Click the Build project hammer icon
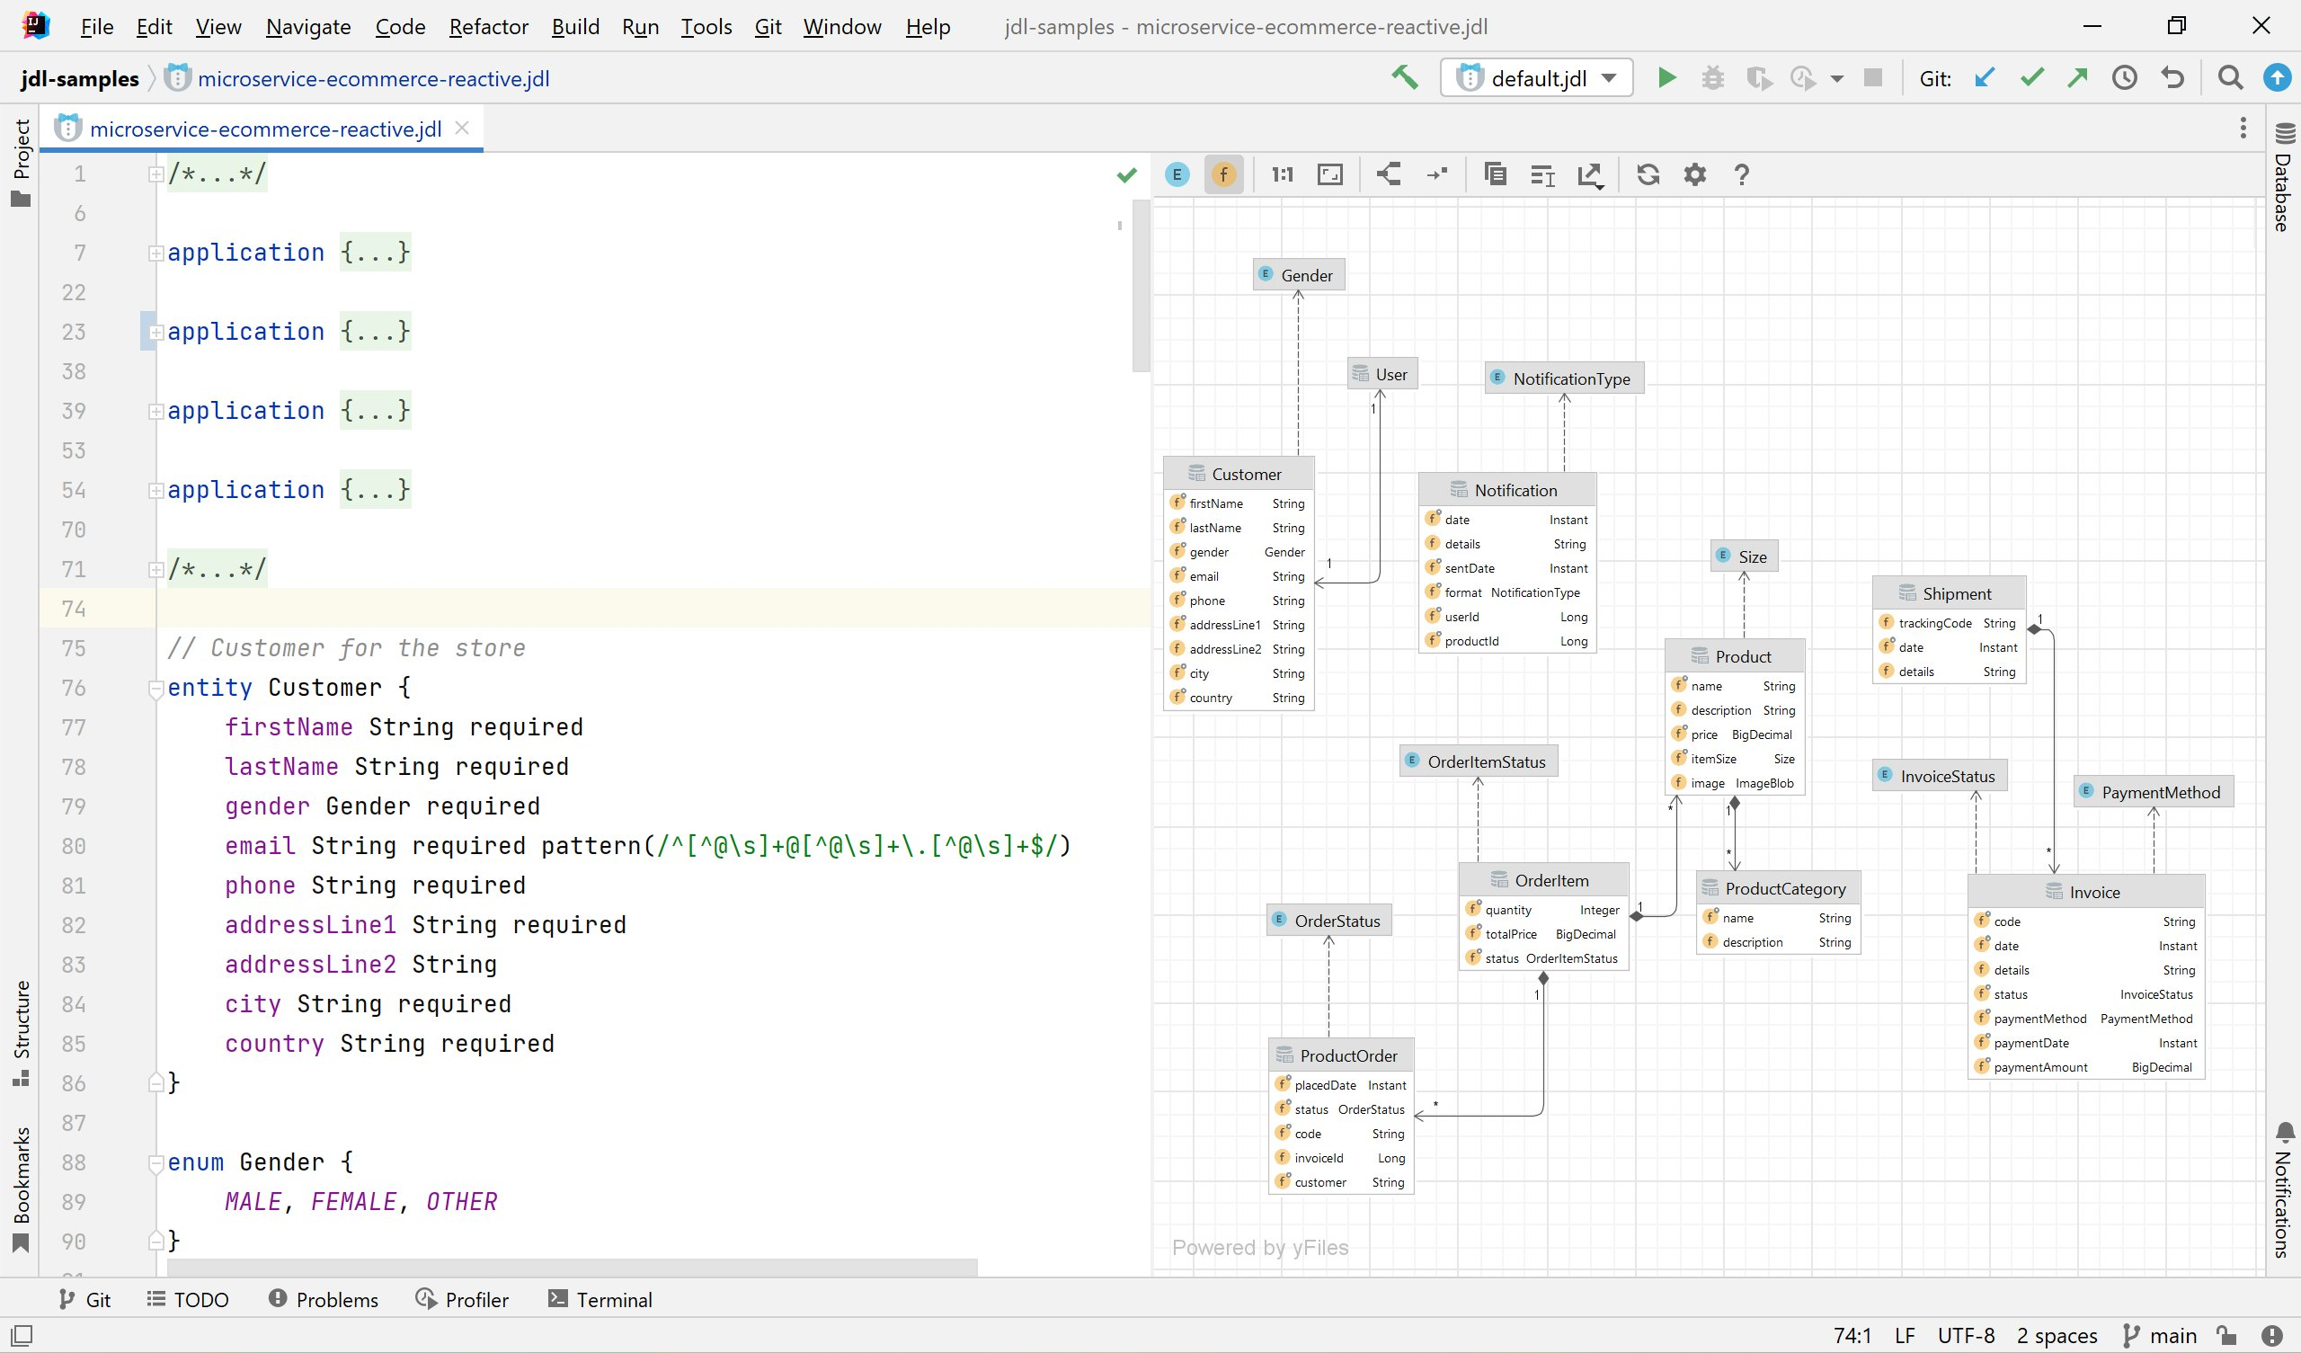Viewport: 2301px width, 1353px height. pos(1404,77)
